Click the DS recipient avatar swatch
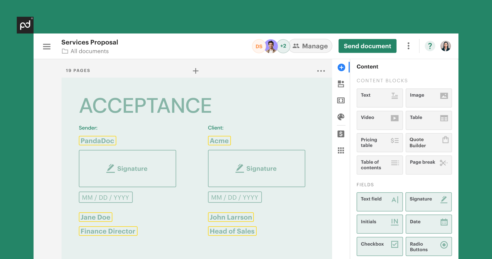Viewport: 492px width, 259px height. (x=258, y=46)
